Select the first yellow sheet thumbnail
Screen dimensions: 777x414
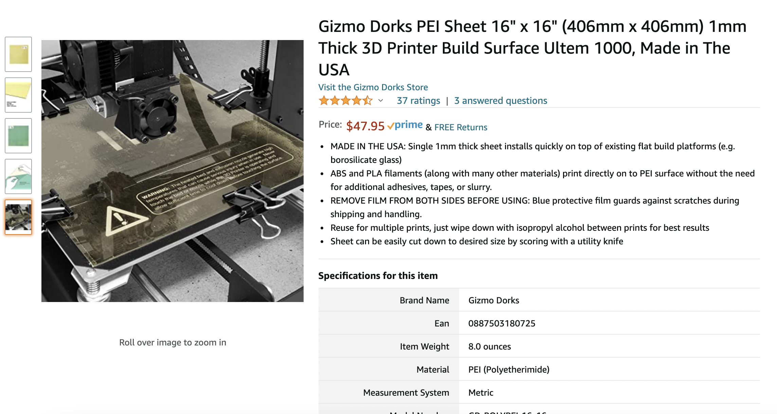[x=18, y=54]
